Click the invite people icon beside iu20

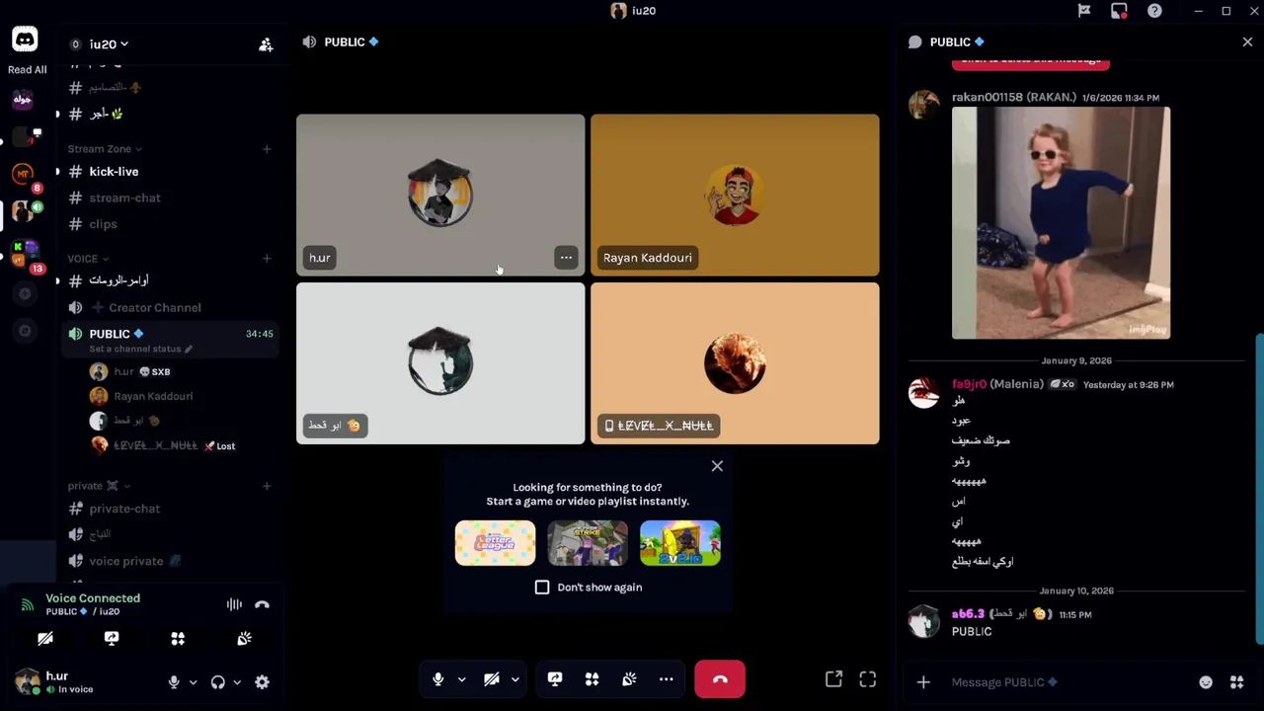click(266, 44)
